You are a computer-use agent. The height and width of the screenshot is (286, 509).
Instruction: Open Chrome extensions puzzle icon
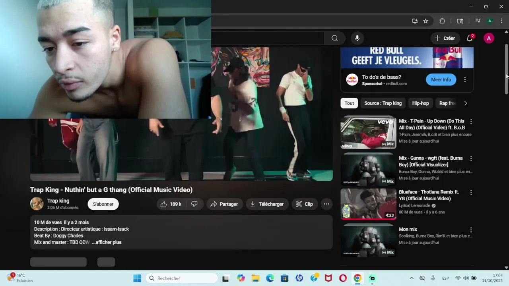click(442, 21)
